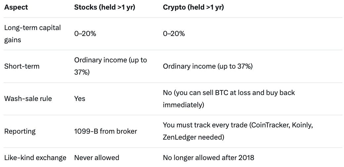The width and height of the screenshot is (344, 167).
Task: Select the Crypto (held >1 yr) header
Action: 193,7
